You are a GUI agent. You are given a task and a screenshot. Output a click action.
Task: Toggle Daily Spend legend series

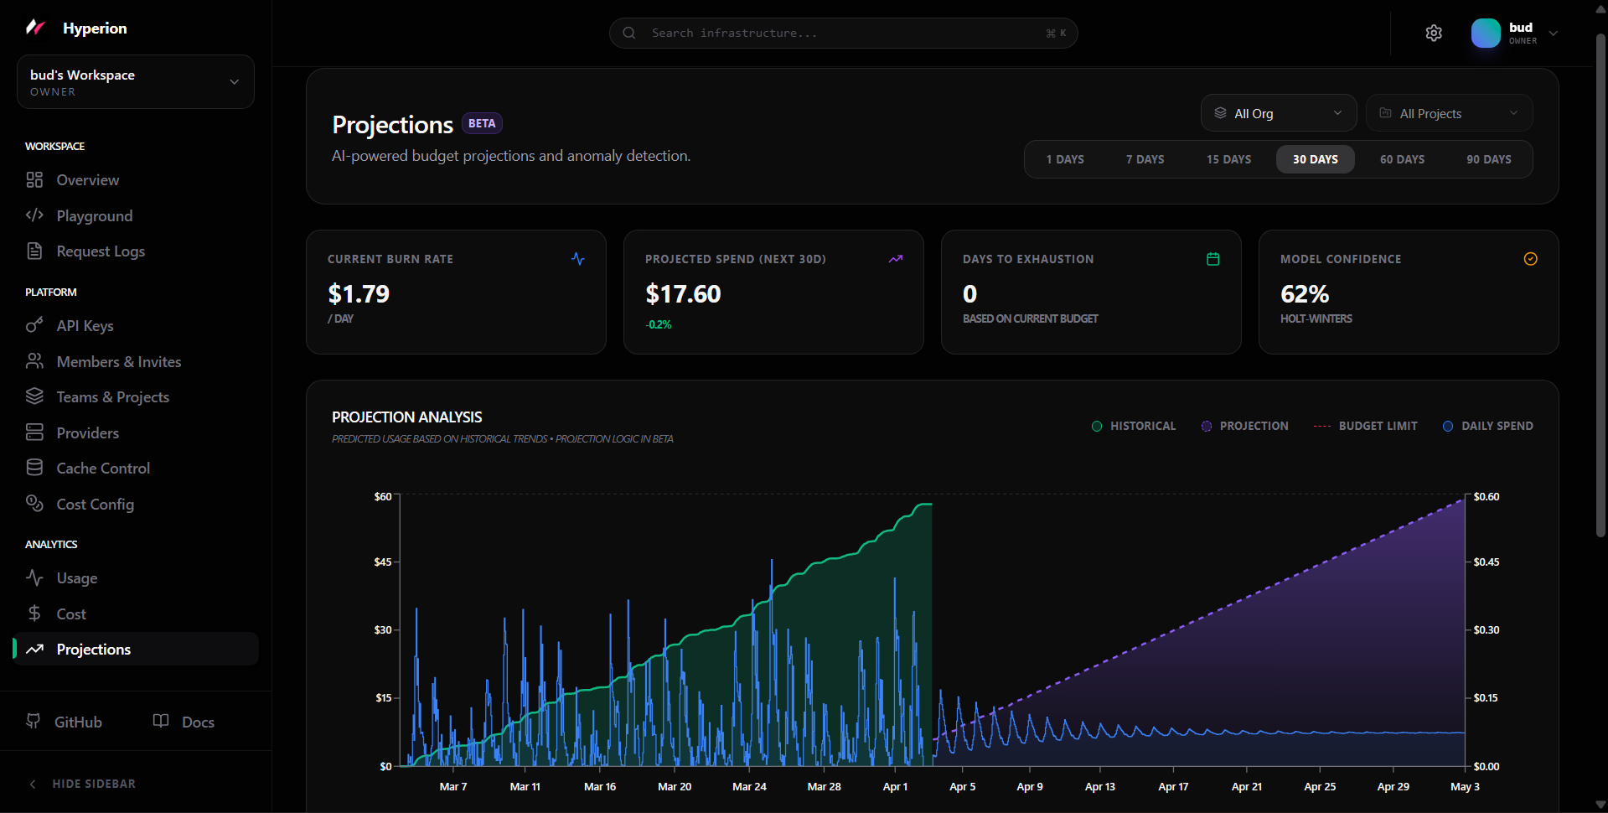pos(1488,426)
